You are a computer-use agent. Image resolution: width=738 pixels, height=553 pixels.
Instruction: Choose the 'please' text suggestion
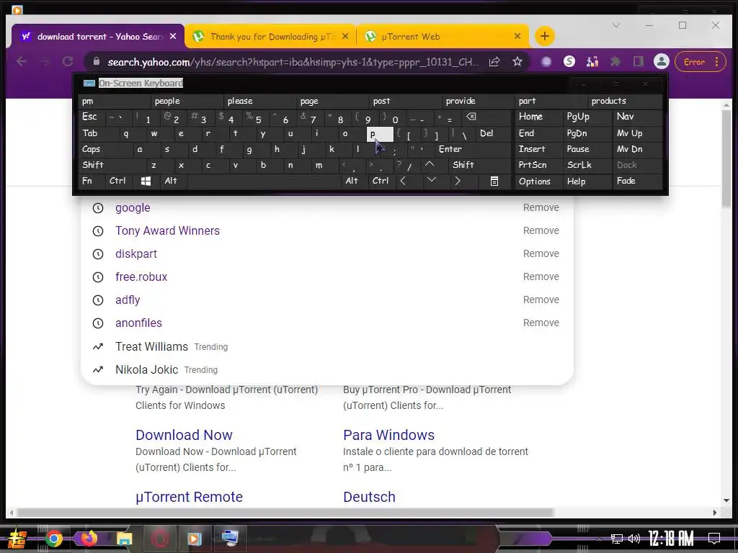tap(260, 101)
